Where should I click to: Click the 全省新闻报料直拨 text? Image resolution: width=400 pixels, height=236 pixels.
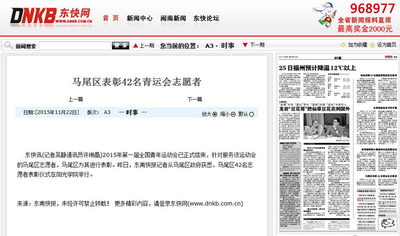(x=365, y=20)
